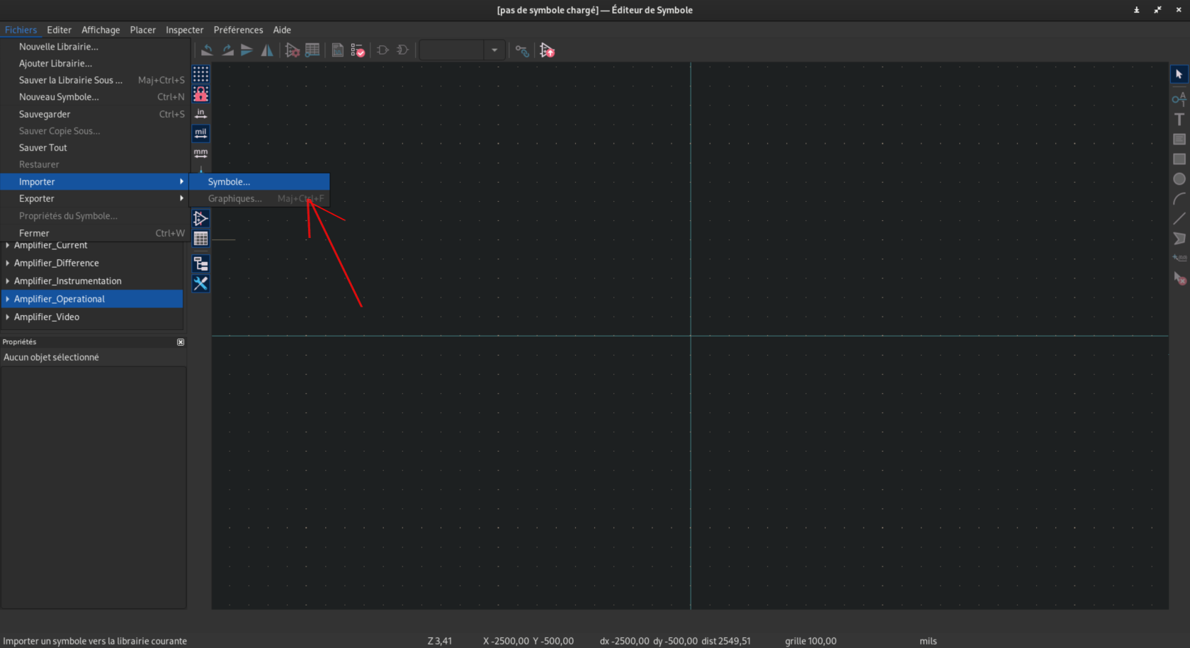Screen dimensions: 1190x648
Task: Expand Amplifier_Current library arrow
Action: click(x=8, y=245)
